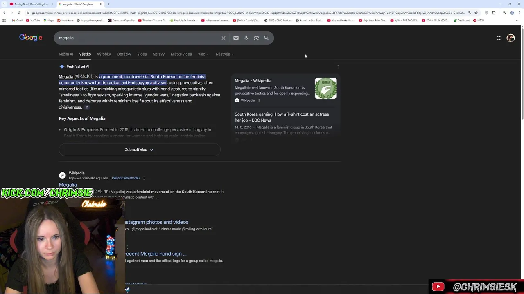Open the bookmarks apps grid shortcut

coord(4,20)
